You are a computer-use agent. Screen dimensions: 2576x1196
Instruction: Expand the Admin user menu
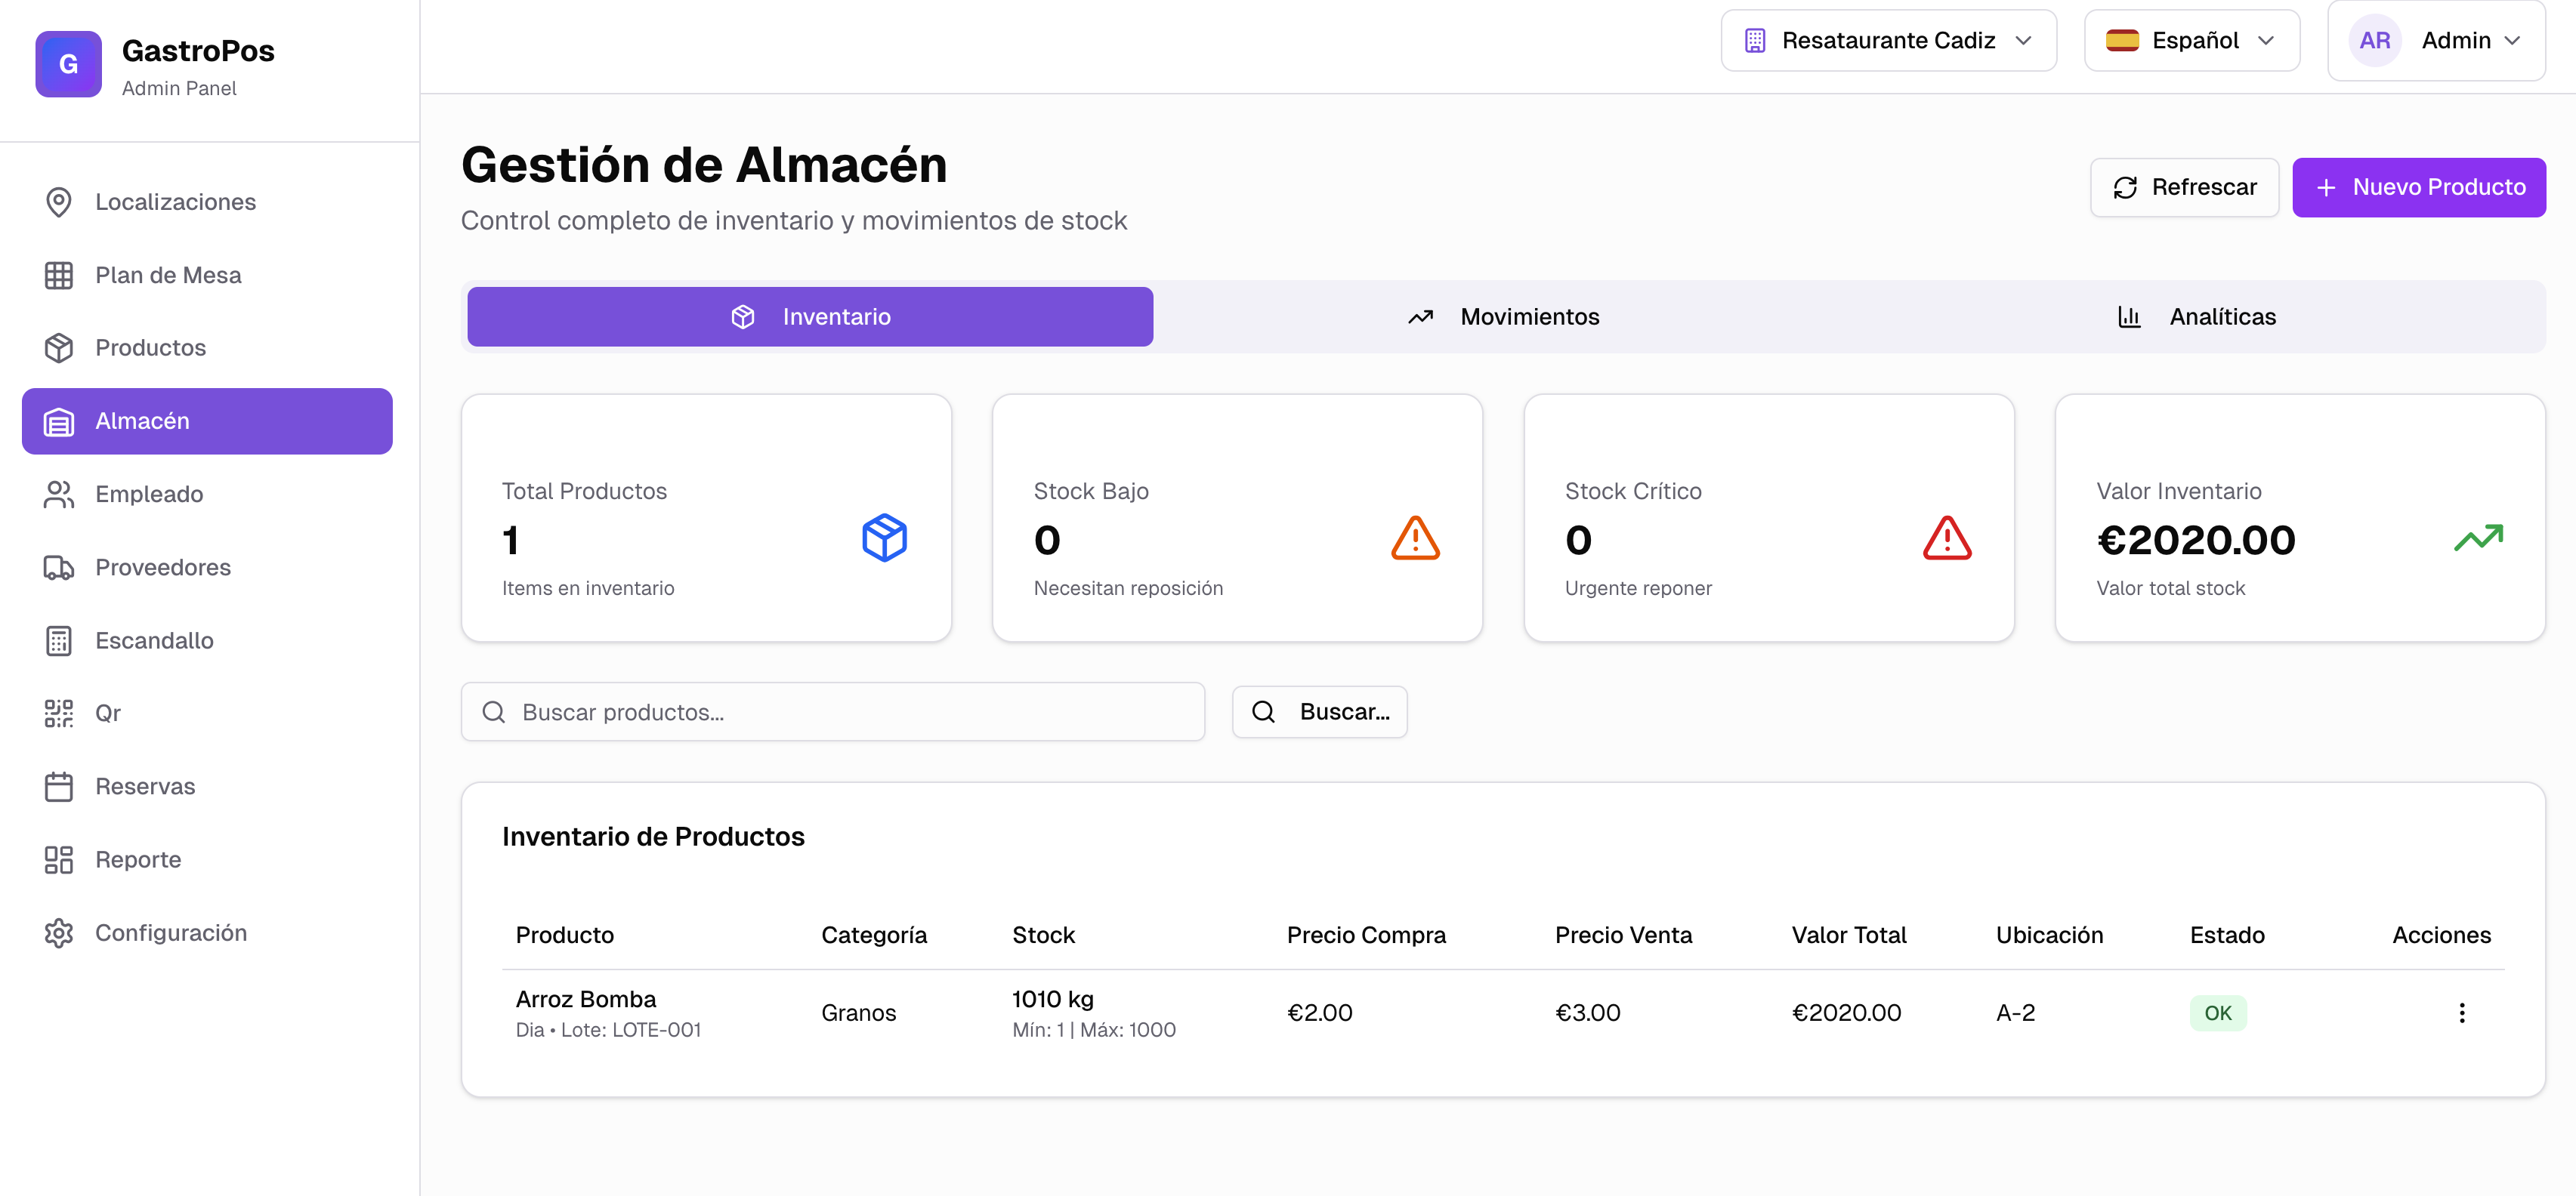(2436, 41)
